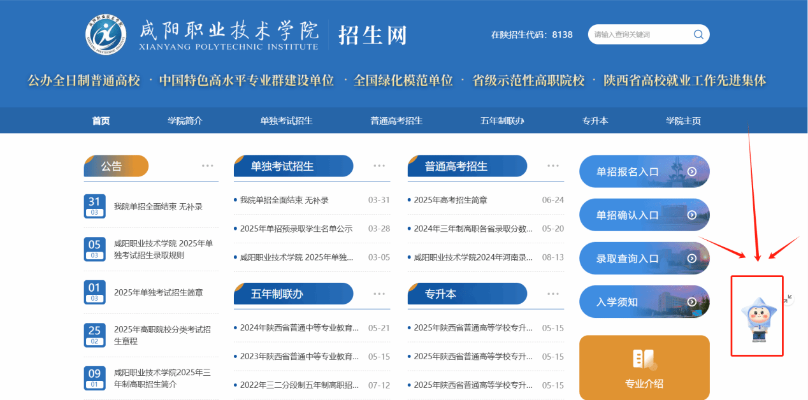Click the date 06-24 beside 高考招生简章
This screenshot has width=808, height=400.
553,200
